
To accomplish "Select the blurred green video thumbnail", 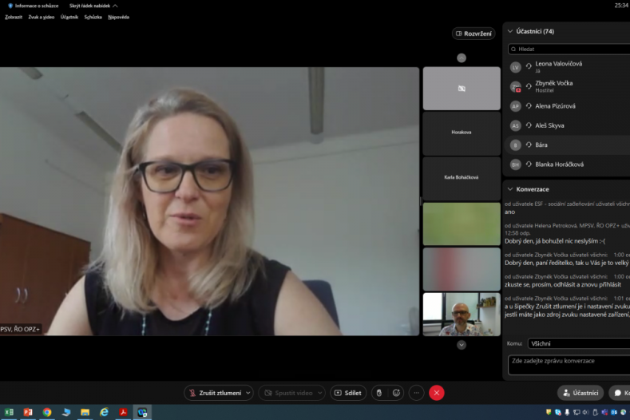I will tap(462, 224).
